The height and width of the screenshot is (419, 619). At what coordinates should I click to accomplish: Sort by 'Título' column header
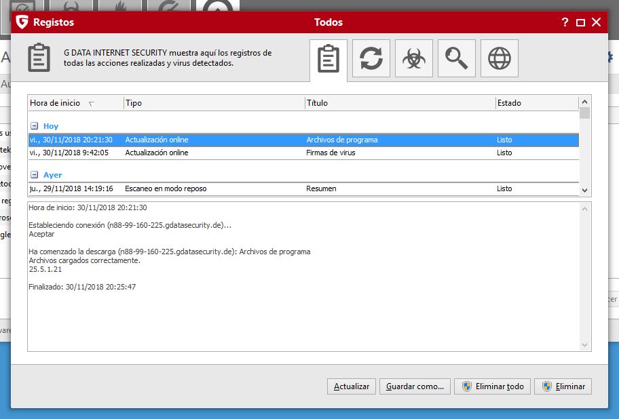coord(400,103)
